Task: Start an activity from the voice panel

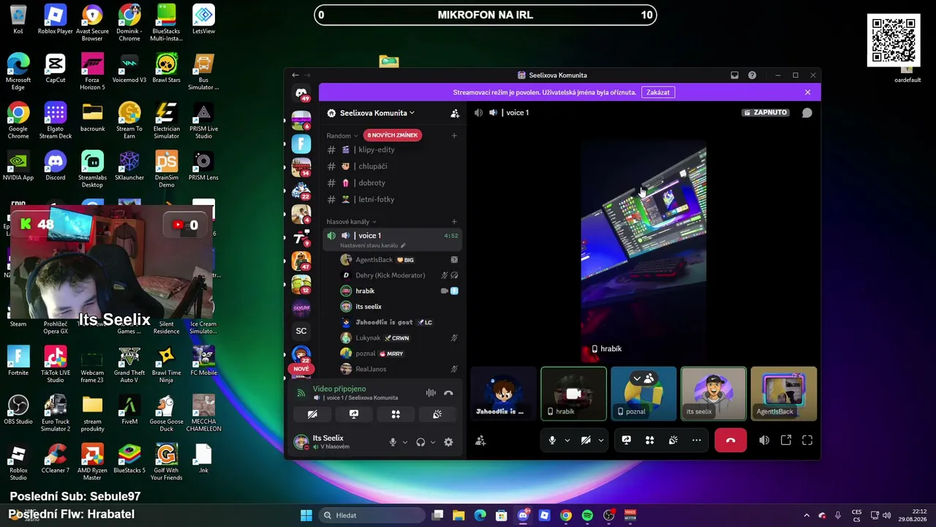Action: tap(396, 414)
